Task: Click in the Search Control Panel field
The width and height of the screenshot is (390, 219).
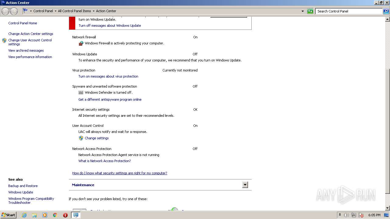Action: [x=349, y=11]
